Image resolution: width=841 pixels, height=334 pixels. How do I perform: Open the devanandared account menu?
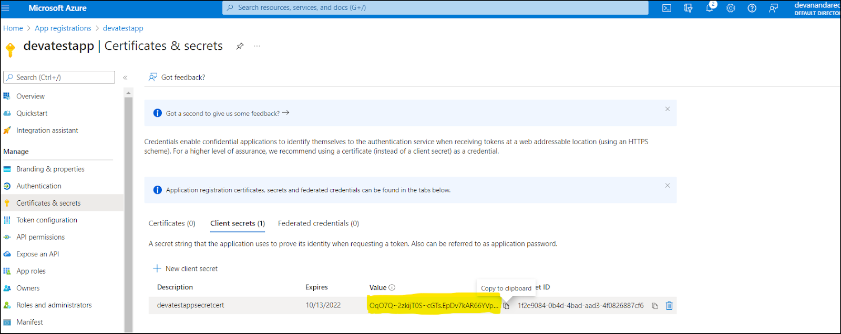click(x=817, y=8)
